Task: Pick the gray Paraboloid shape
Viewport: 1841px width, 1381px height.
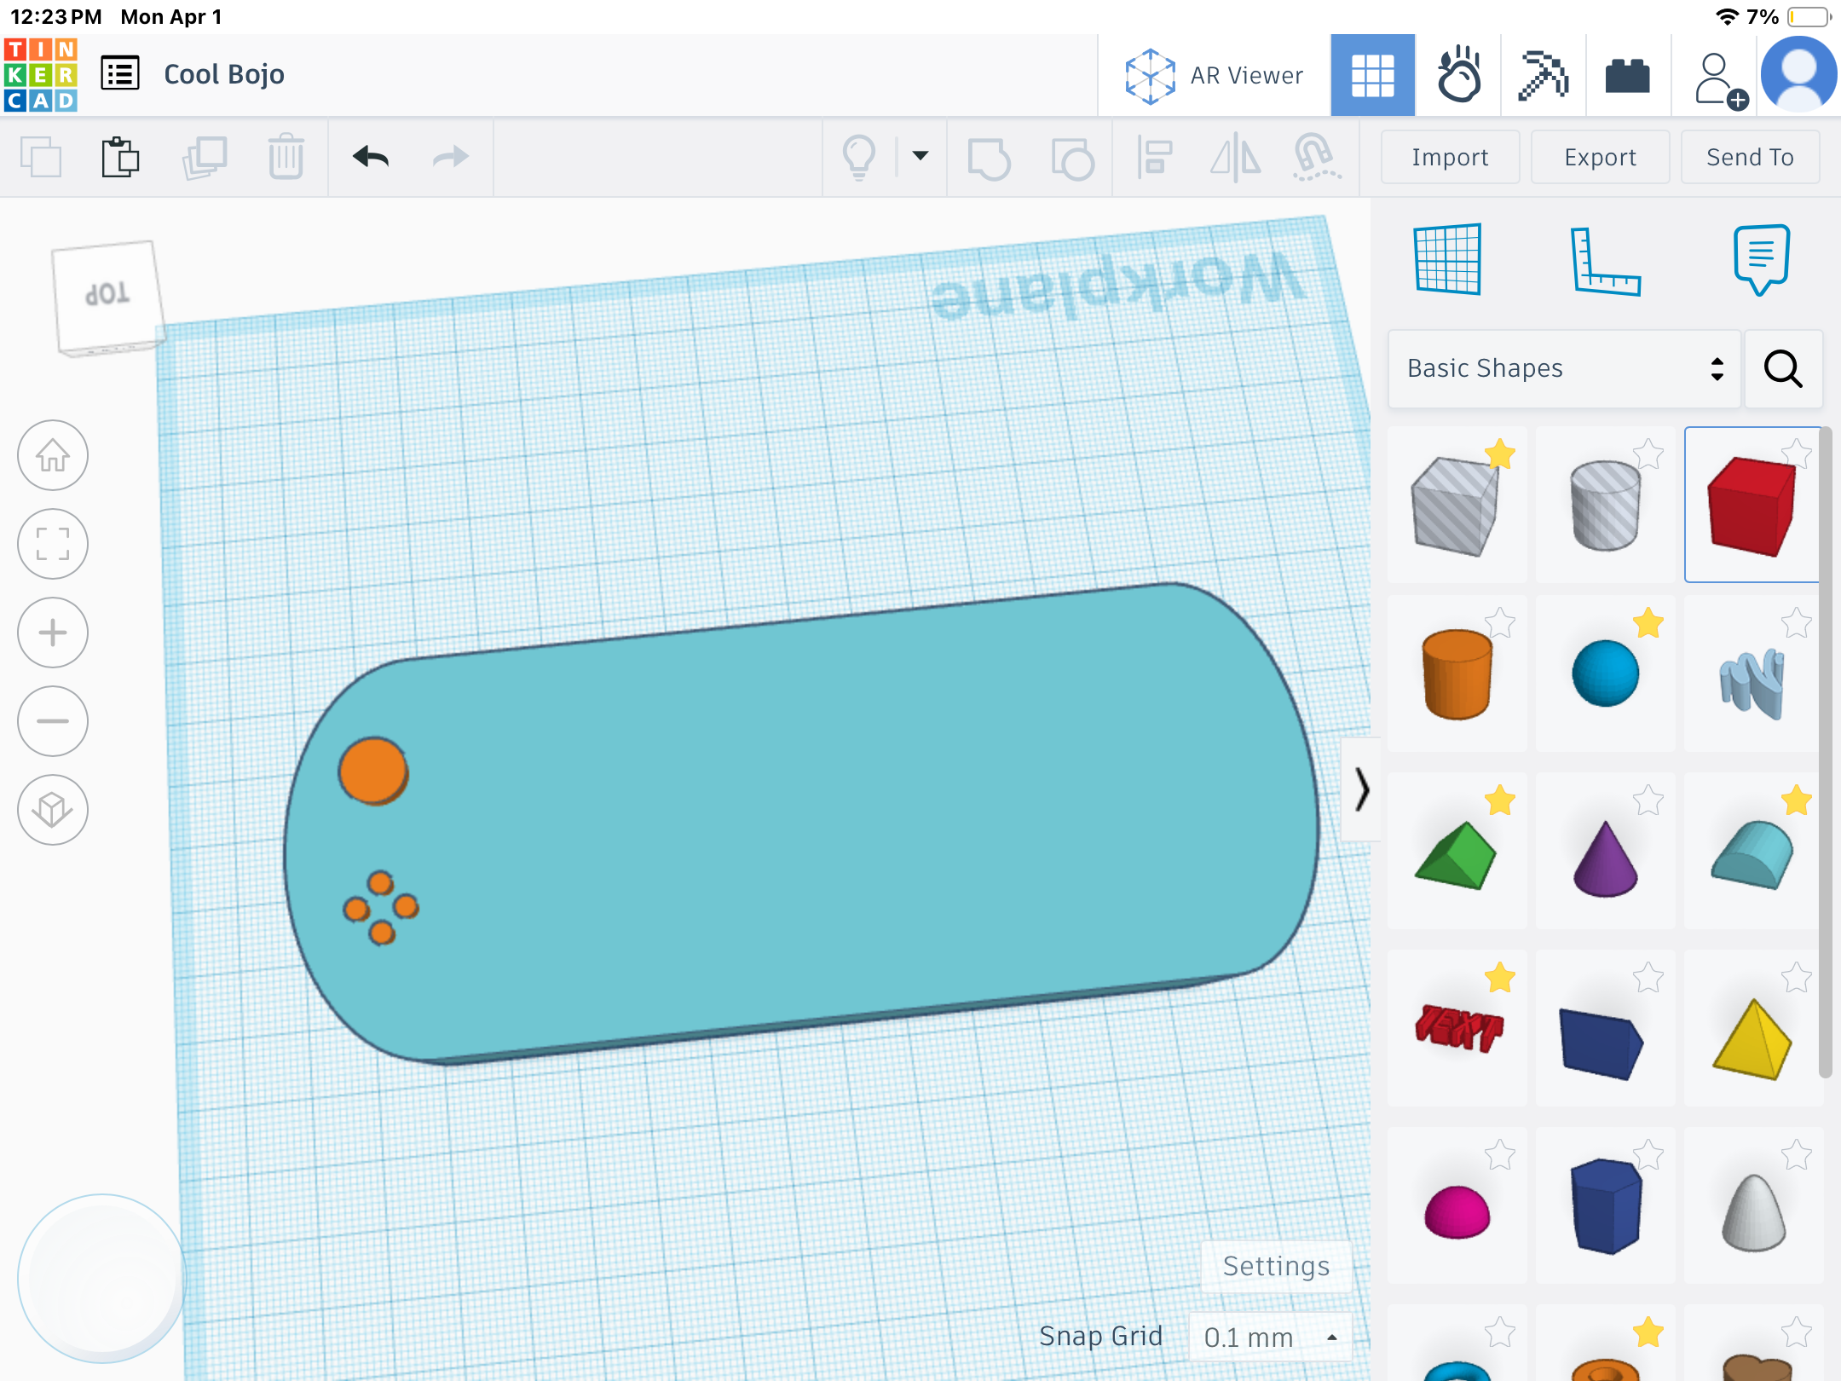Action: [x=1753, y=1211]
